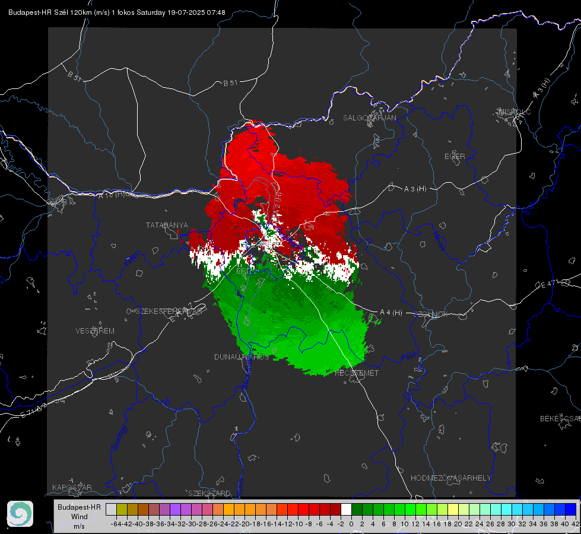The image size is (581, 534).
Task: Click the EGER city label
Action: [x=455, y=157]
